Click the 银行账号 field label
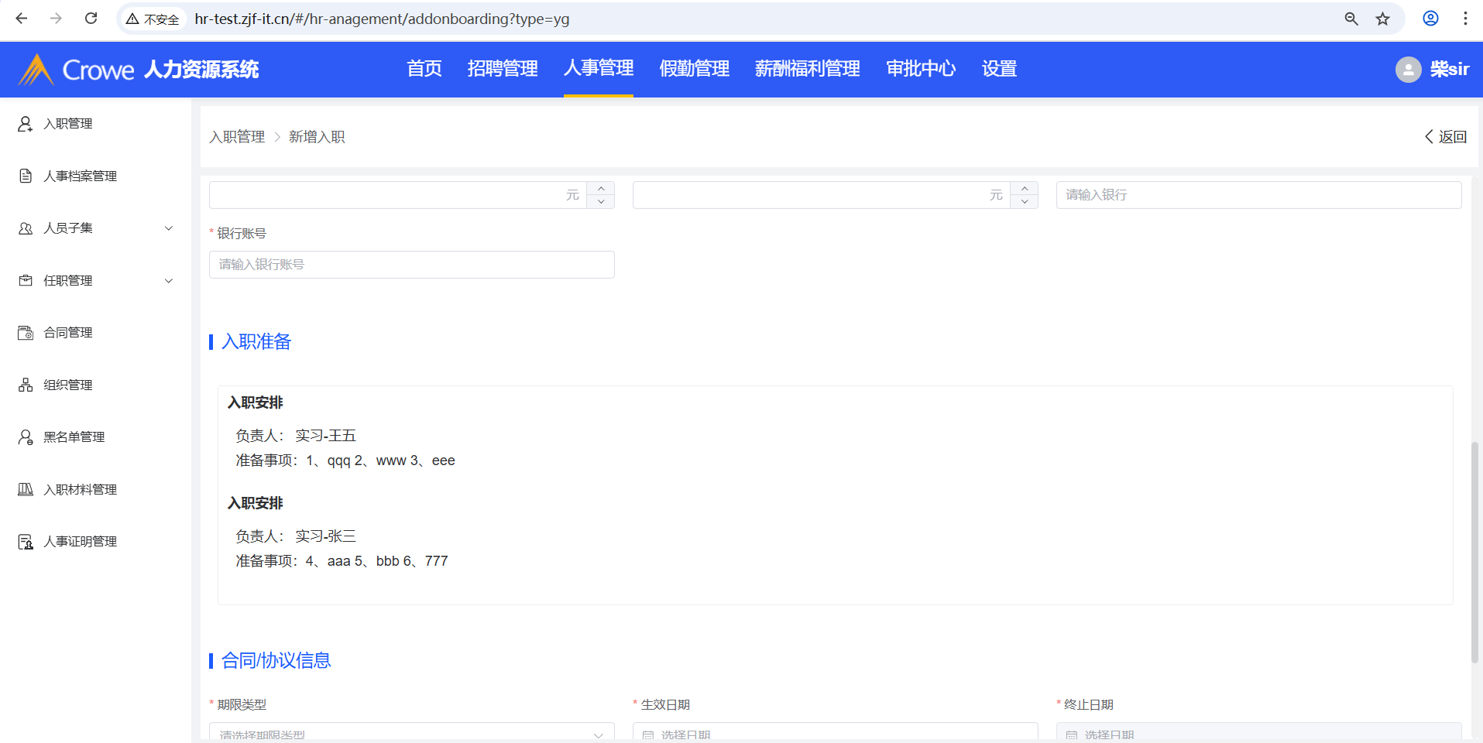The image size is (1483, 743). tap(242, 234)
